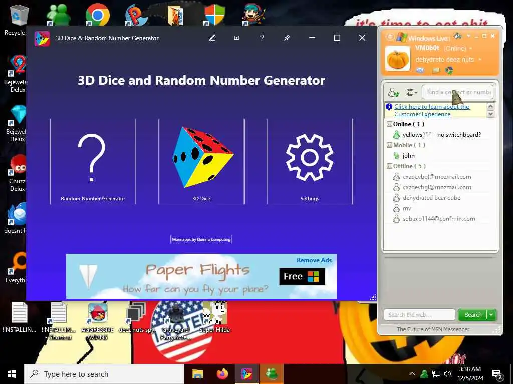Open the Settings gear tile
The height and width of the screenshot is (384, 513).
(310, 162)
